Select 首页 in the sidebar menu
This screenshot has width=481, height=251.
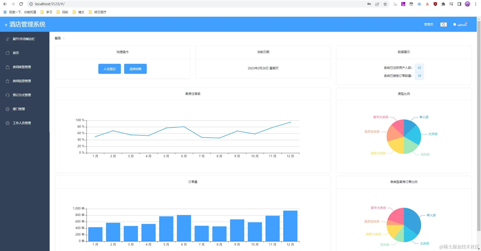pos(25,53)
